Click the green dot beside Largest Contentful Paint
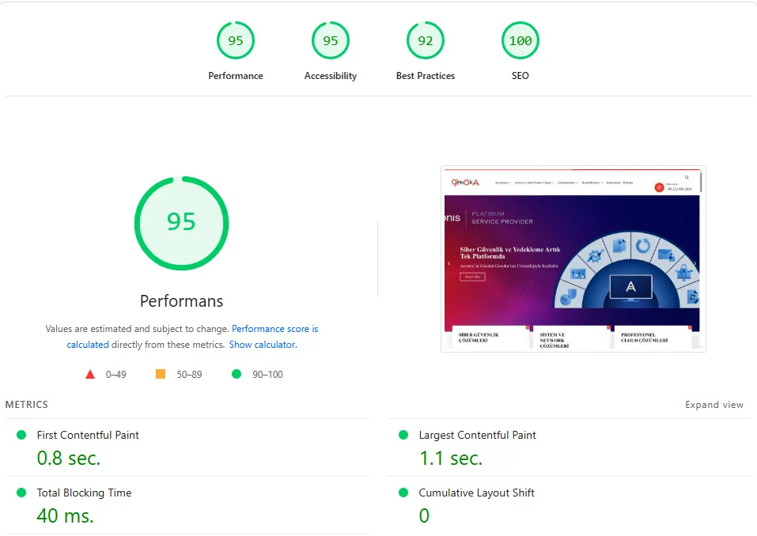Screen dimensions: 757x536 click(x=403, y=435)
